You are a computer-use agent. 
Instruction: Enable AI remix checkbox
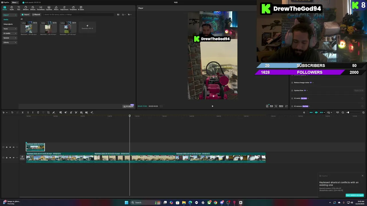(292, 98)
